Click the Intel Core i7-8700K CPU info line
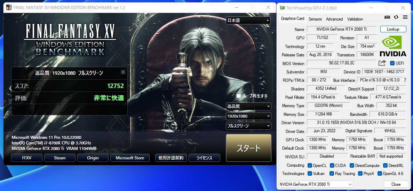 [x=51, y=143]
